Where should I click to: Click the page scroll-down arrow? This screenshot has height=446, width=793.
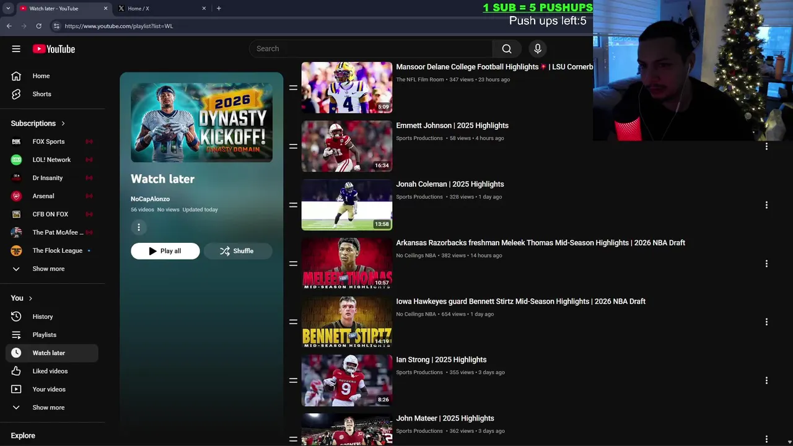click(x=789, y=441)
